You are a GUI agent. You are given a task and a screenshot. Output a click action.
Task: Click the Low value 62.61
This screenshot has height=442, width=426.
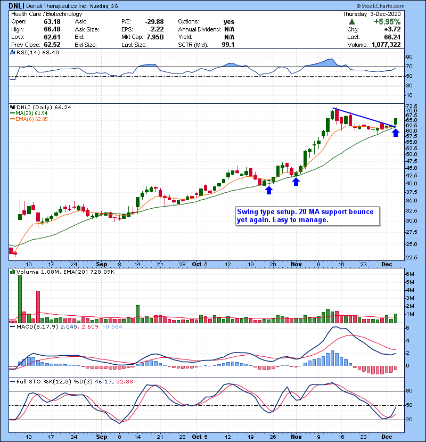coord(52,37)
